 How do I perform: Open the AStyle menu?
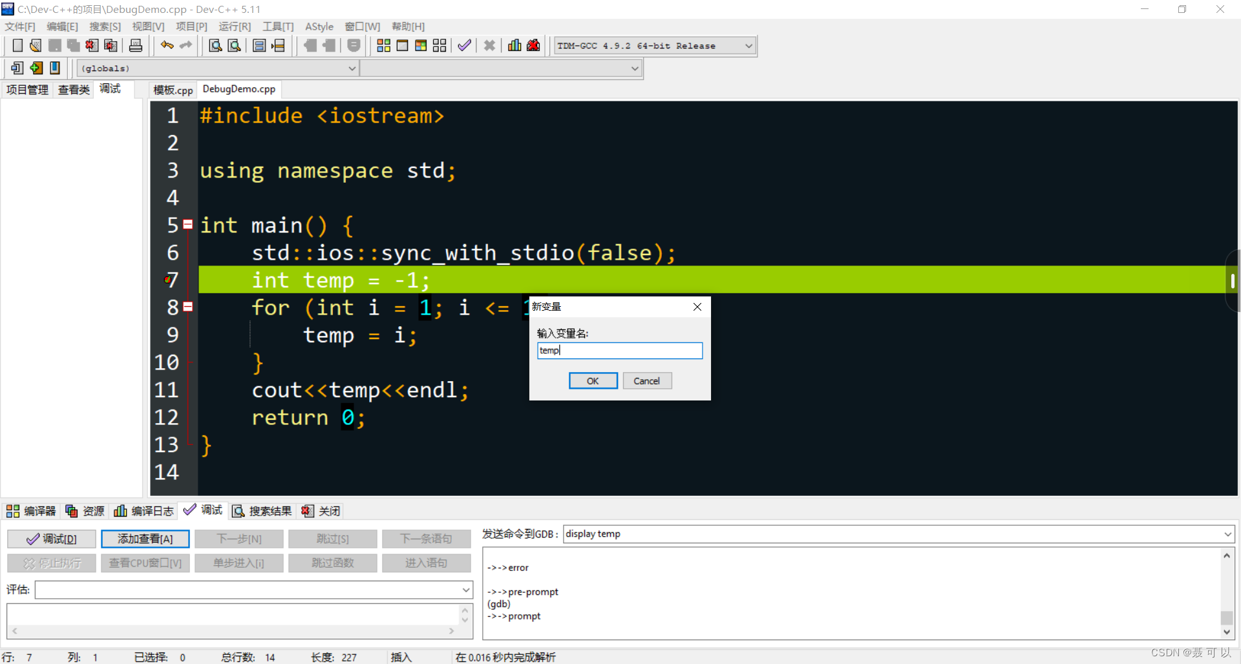319,26
